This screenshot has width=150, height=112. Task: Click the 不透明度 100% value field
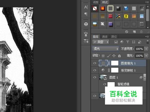139,49
